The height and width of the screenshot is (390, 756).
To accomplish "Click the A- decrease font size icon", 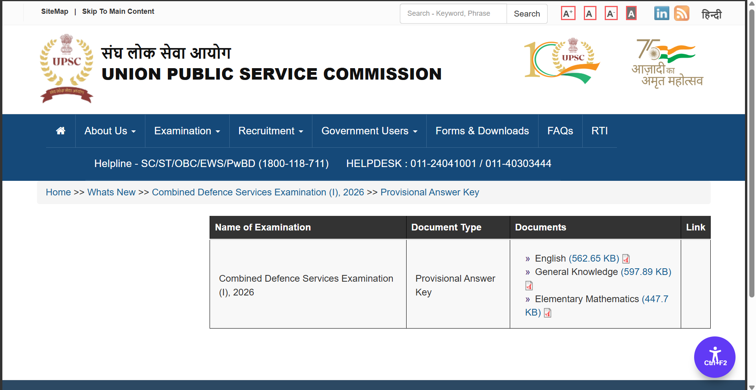I will pos(611,14).
